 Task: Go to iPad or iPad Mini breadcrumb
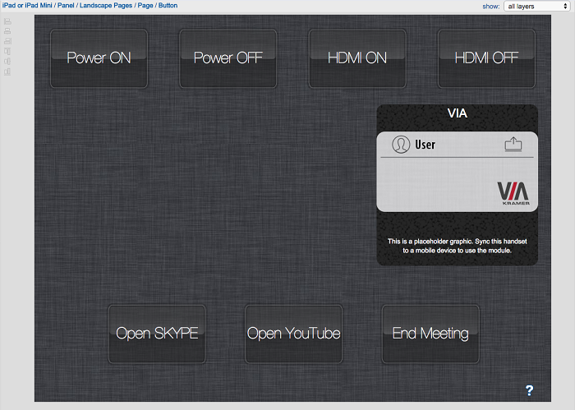(27, 6)
